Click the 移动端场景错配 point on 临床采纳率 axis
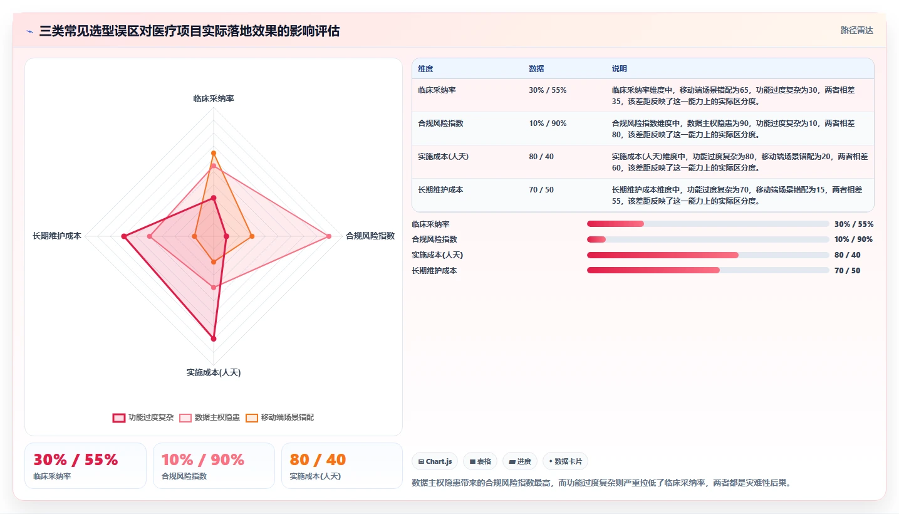The width and height of the screenshot is (899, 514). [x=214, y=153]
